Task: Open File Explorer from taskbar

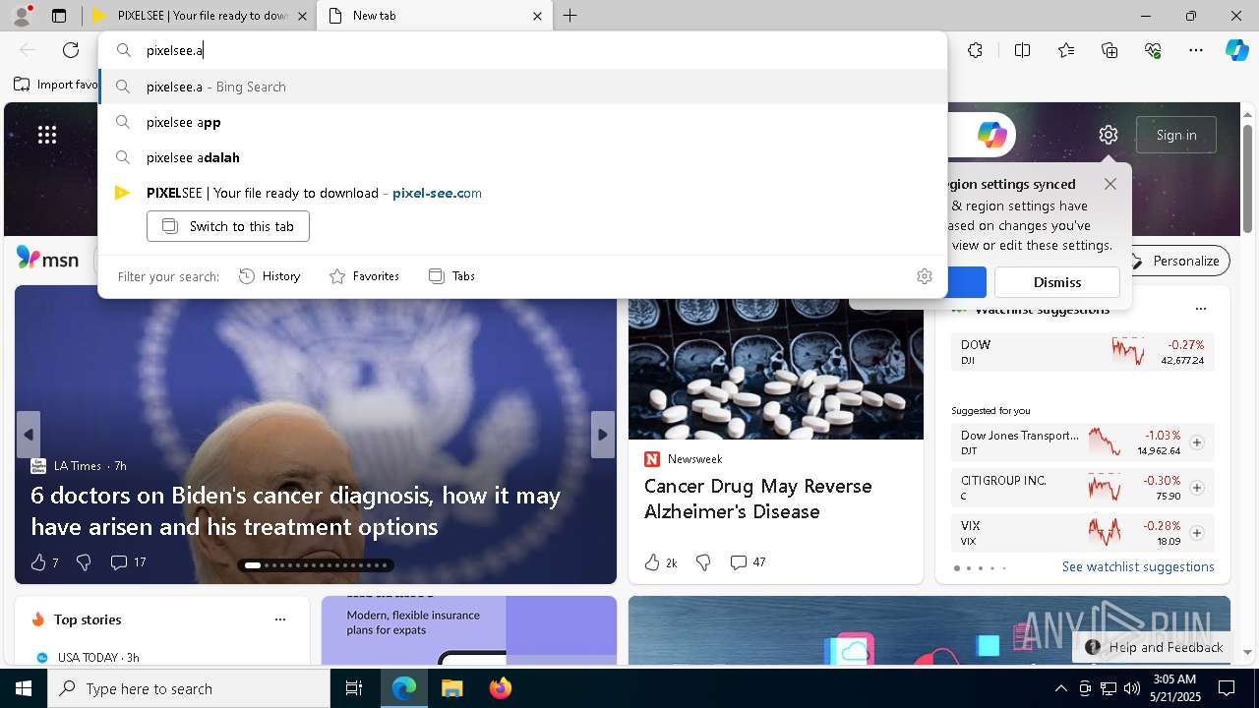Action: (451, 688)
